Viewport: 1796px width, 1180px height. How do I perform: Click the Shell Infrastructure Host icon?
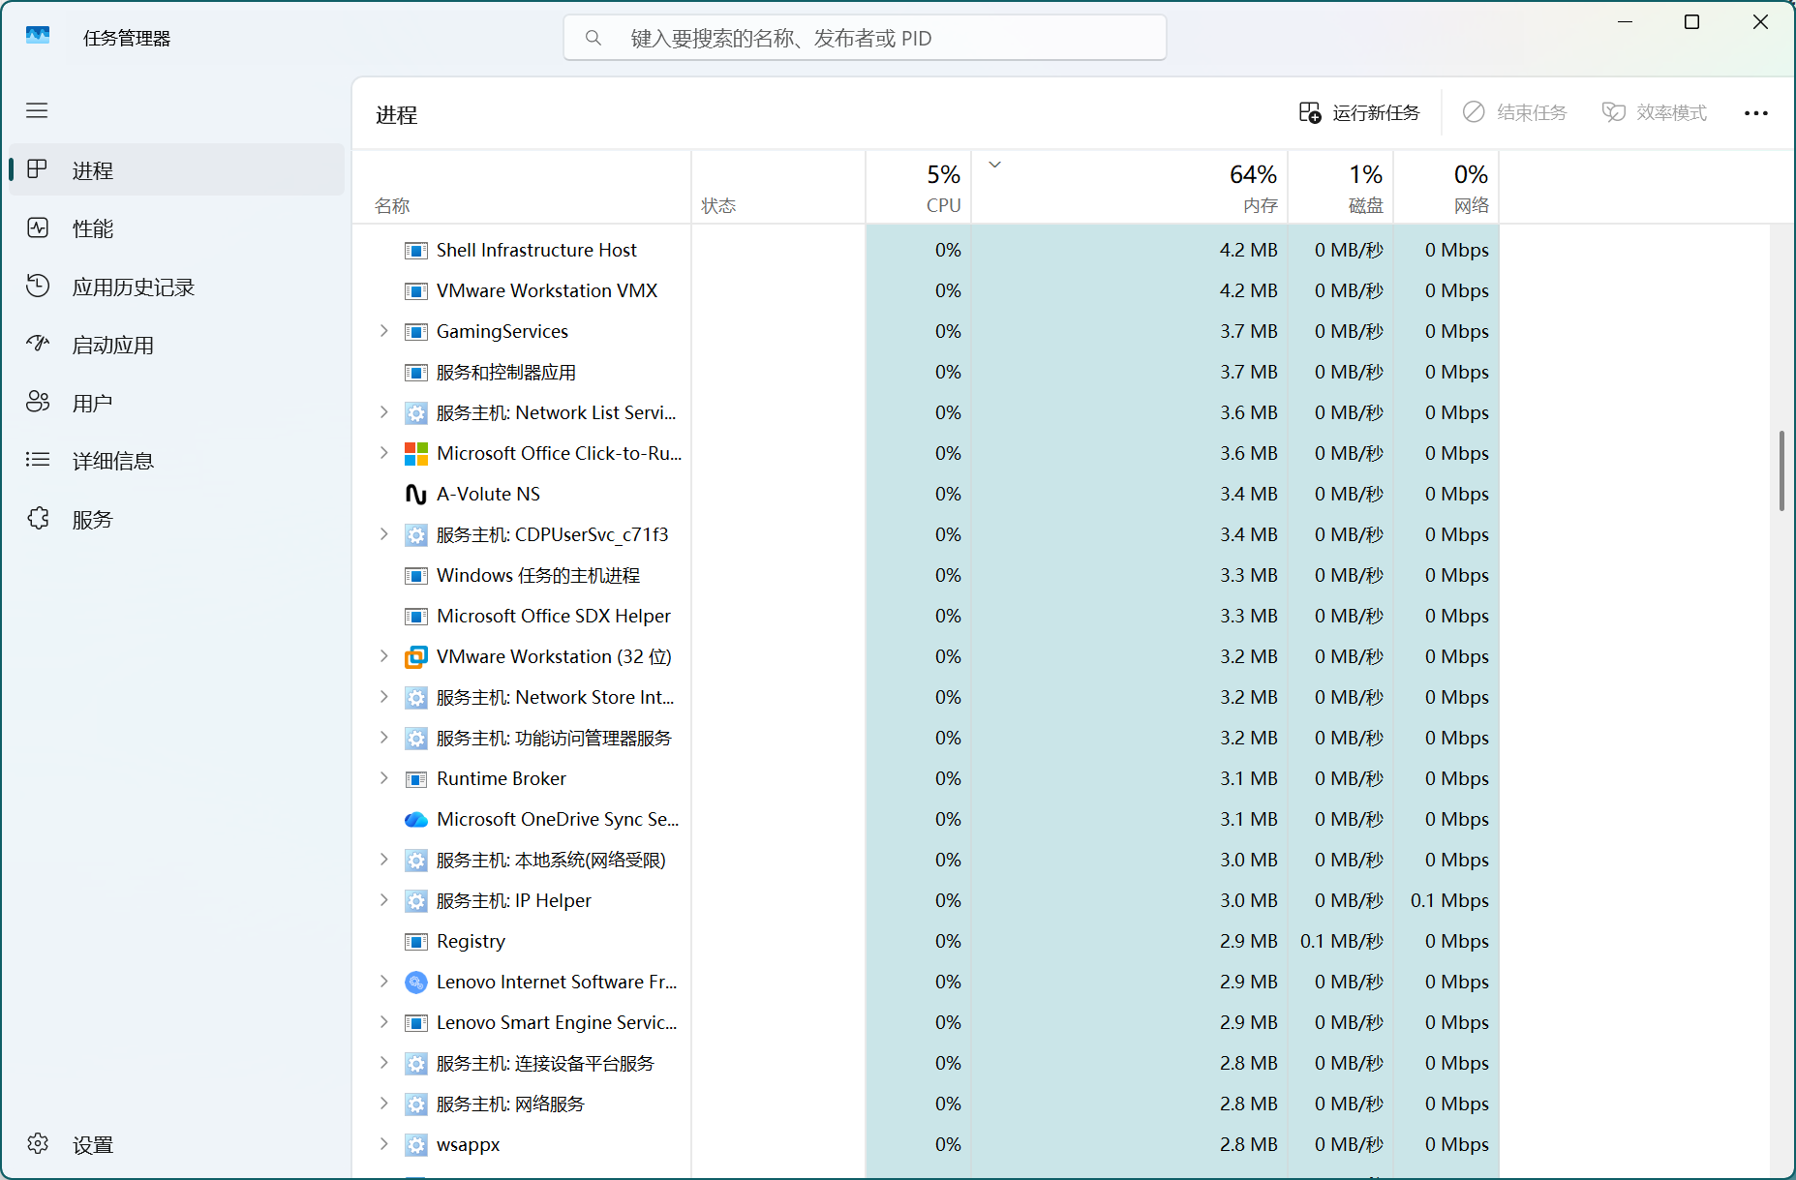click(415, 250)
